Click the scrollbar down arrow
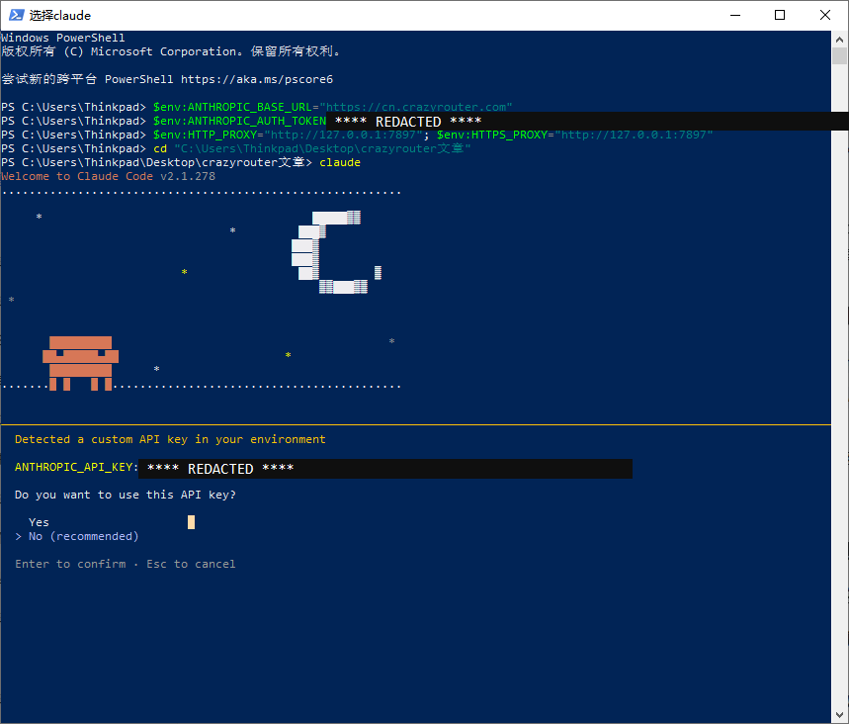The width and height of the screenshot is (849, 724). [840, 715]
